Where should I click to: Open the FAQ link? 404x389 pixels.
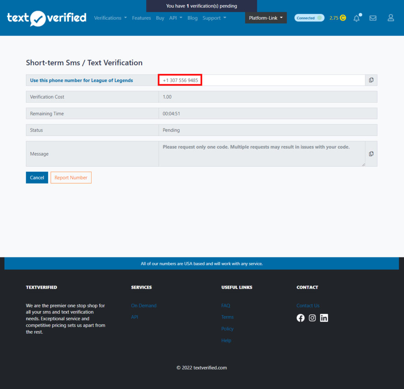(226, 305)
